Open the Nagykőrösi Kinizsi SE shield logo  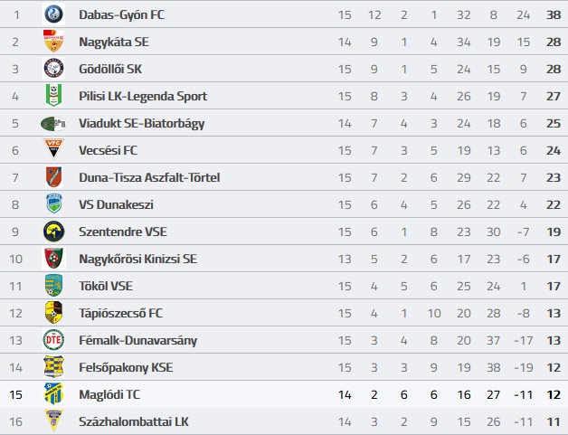coord(53,259)
